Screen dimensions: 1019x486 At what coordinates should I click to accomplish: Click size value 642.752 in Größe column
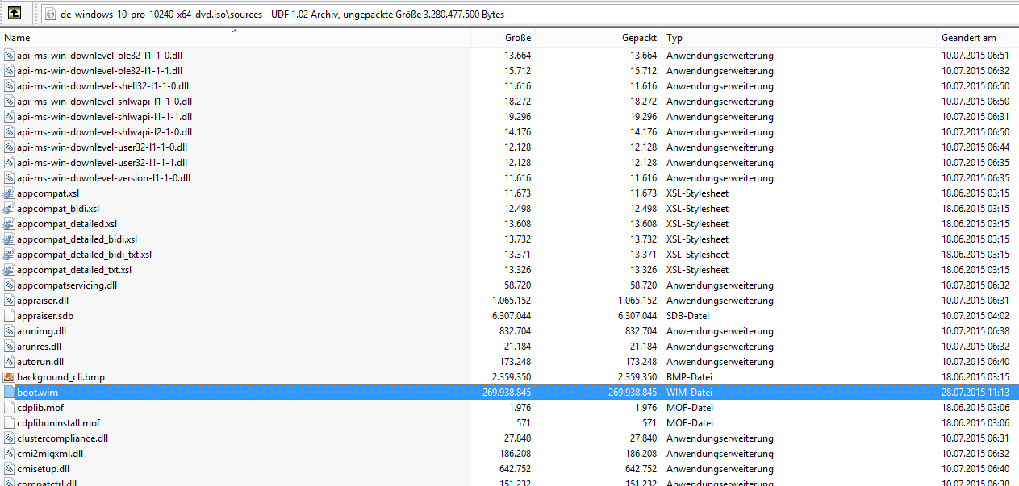pyautogui.click(x=516, y=469)
